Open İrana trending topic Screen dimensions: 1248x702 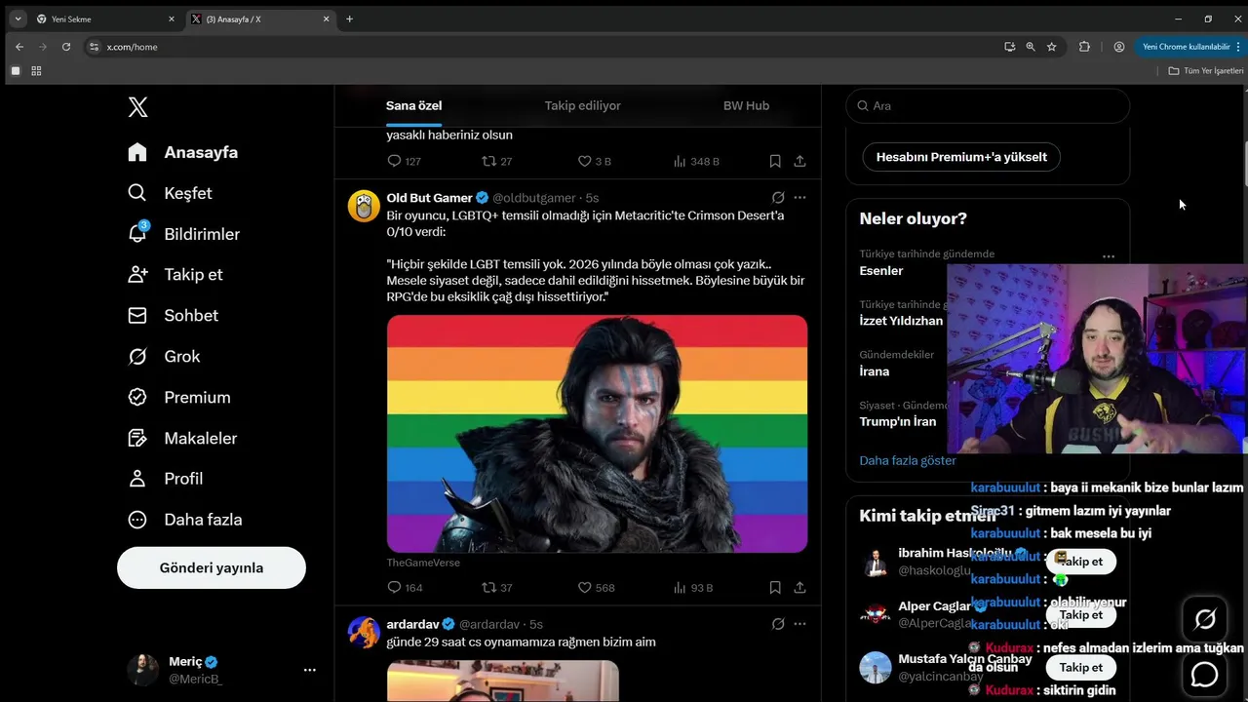click(875, 371)
